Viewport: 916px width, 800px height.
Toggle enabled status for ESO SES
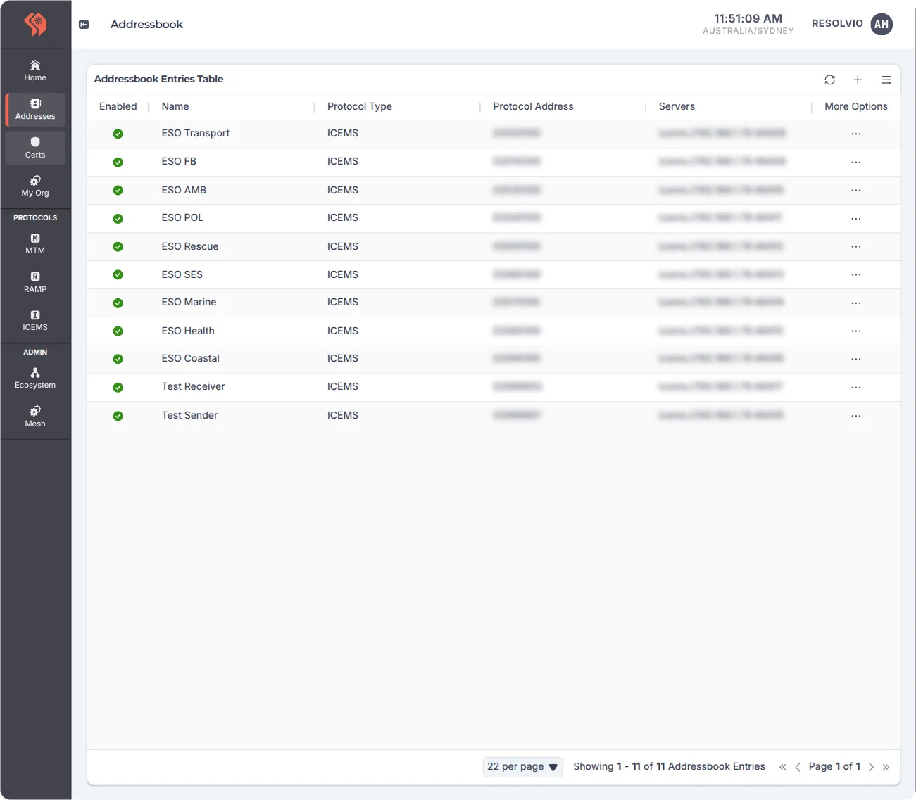point(118,274)
